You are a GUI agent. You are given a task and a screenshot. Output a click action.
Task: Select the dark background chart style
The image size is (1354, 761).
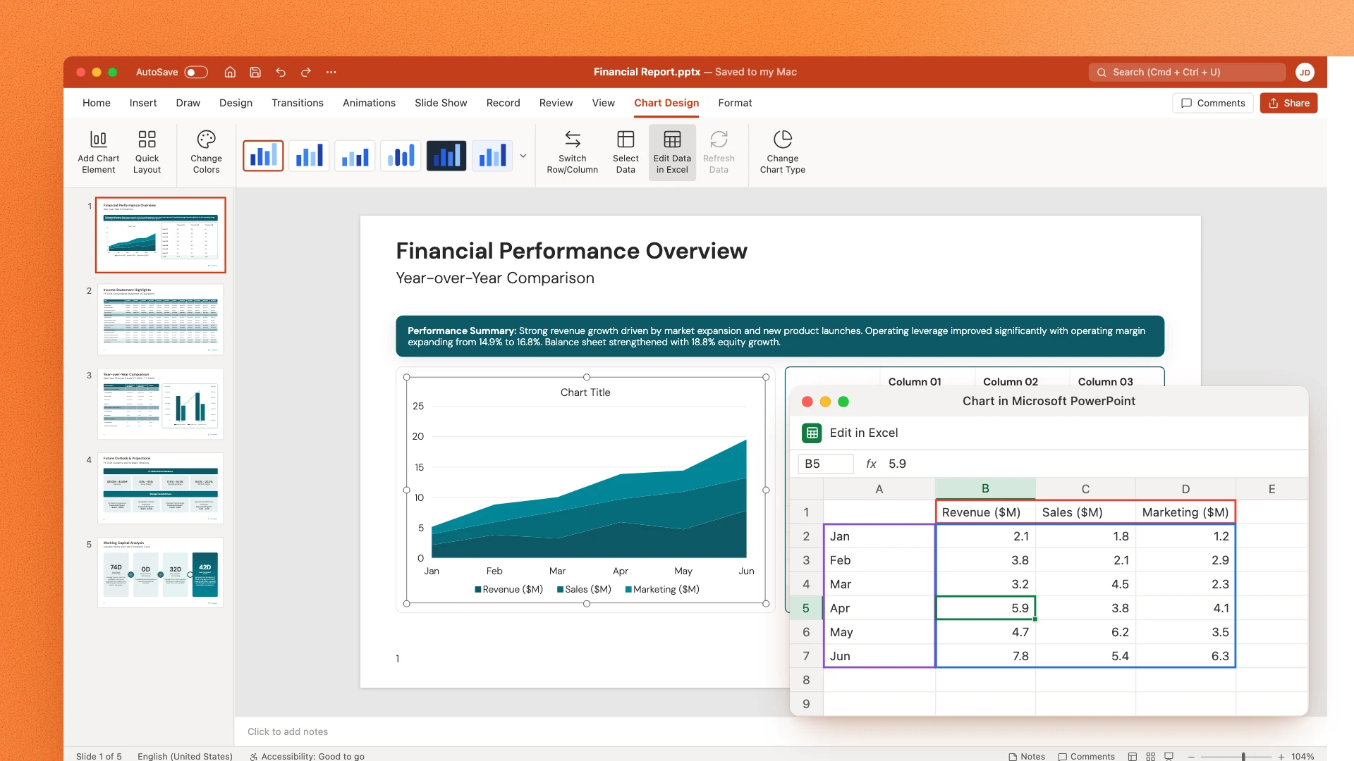click(446, 156)
